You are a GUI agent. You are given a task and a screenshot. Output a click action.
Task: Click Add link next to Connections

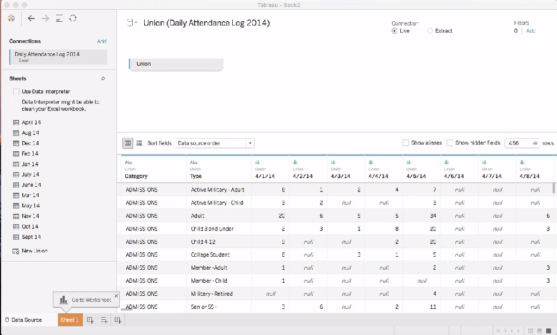(102, 41)
